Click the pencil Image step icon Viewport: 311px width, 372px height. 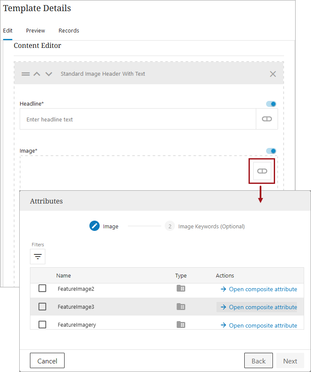(95, 226)
